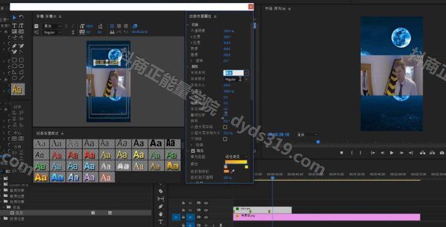446x227 pixels.
Task: Open 字体系列 dropdown arrow in properties
Action: [x=246, y=73]
